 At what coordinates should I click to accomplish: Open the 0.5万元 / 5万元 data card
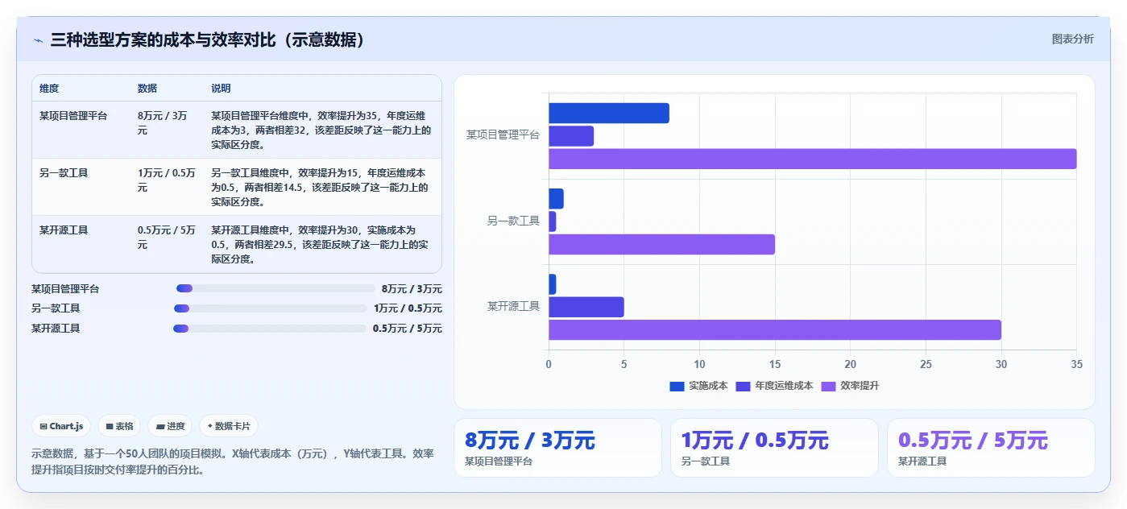(x=991, y=448)
